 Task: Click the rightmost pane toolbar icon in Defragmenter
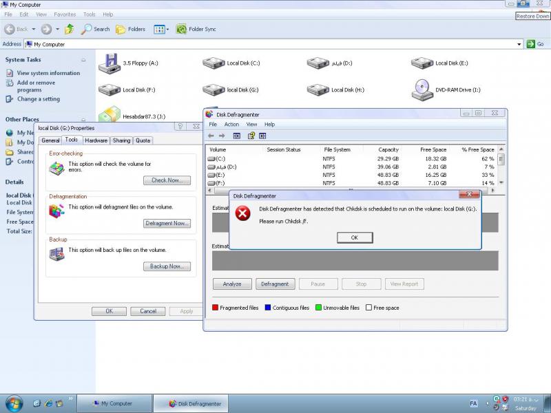coord(262,136)
